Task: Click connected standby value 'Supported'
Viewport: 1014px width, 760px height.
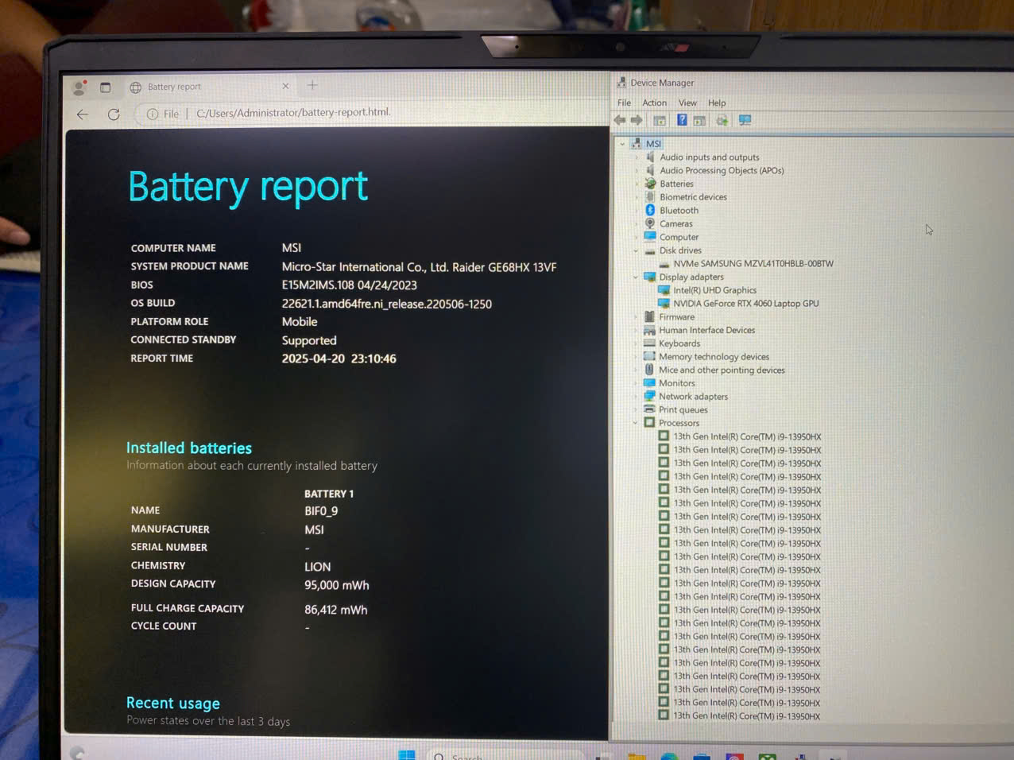Action: coord(309,340)
